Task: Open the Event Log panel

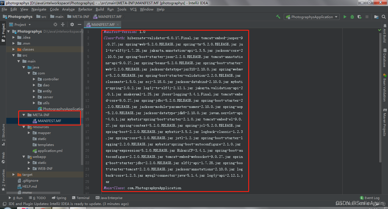Action: [370, 198]
